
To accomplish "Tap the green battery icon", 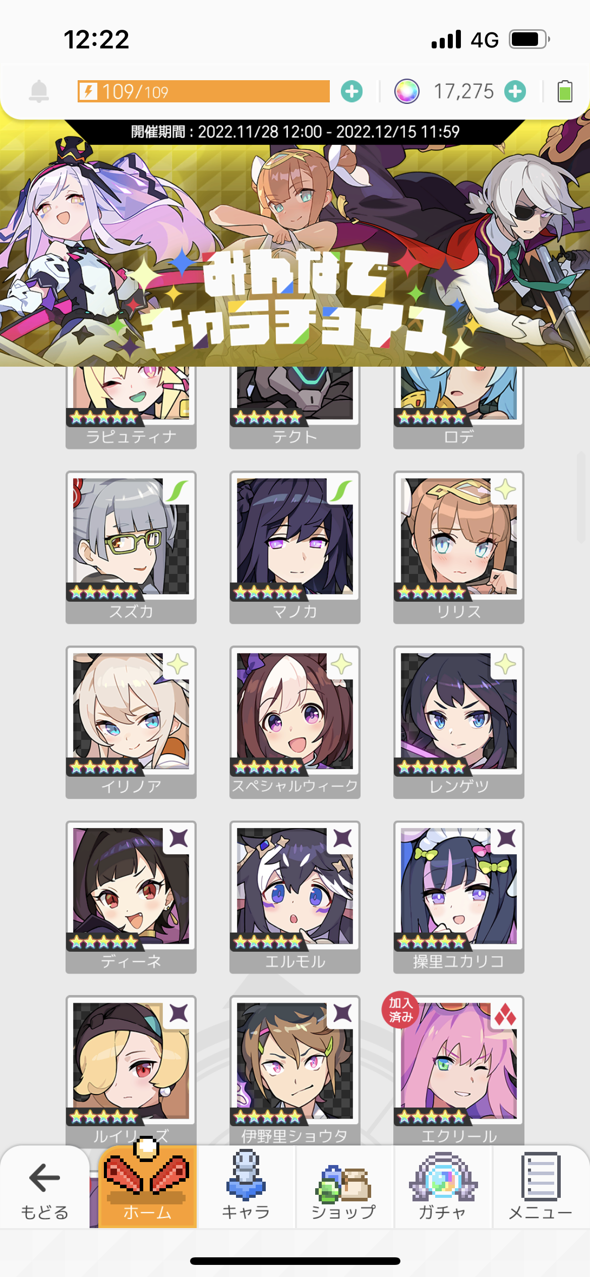I will pos(565,91).
